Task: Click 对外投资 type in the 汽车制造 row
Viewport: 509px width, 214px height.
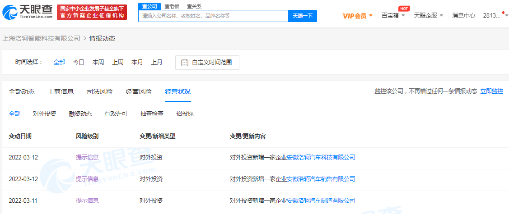Action: coord(151,201)
